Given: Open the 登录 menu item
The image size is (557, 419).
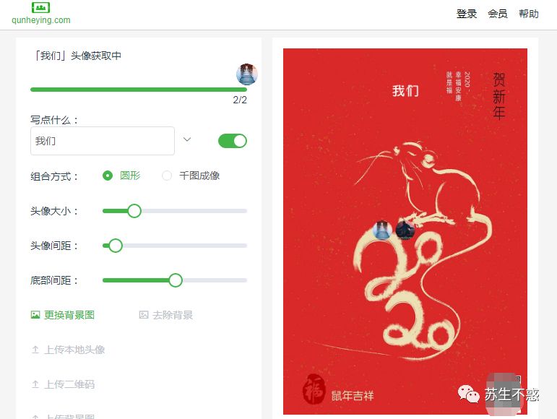Looking at the screenshot, I should pos(467,14).
